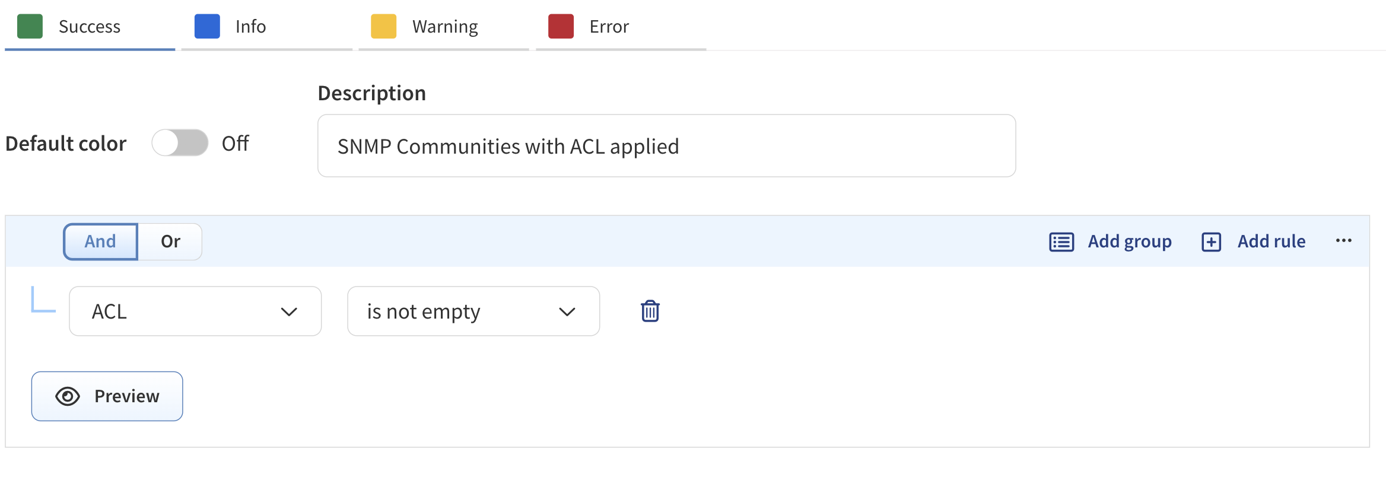Click the yellow Warning color swatch
Screen dimensions: 1386x477
tap(383, 27)
